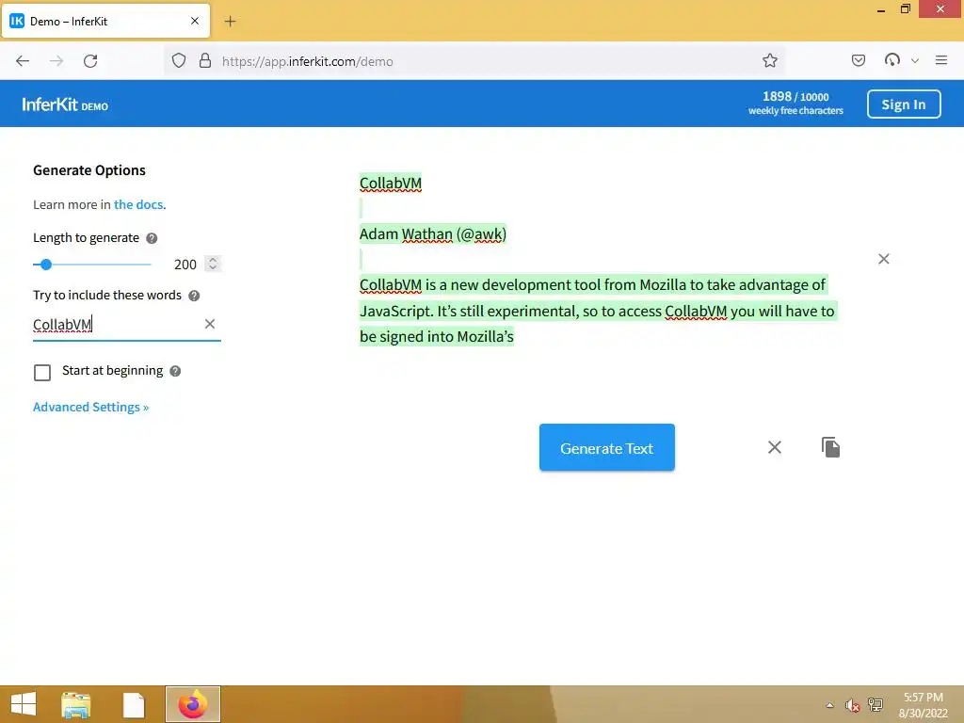Dismiss generated text with right X
Screen dimensions: 964x723
click(883, 259)
